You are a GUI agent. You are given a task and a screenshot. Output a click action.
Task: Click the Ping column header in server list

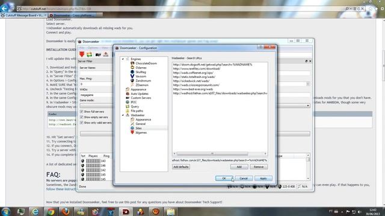(x=106, y=156)
